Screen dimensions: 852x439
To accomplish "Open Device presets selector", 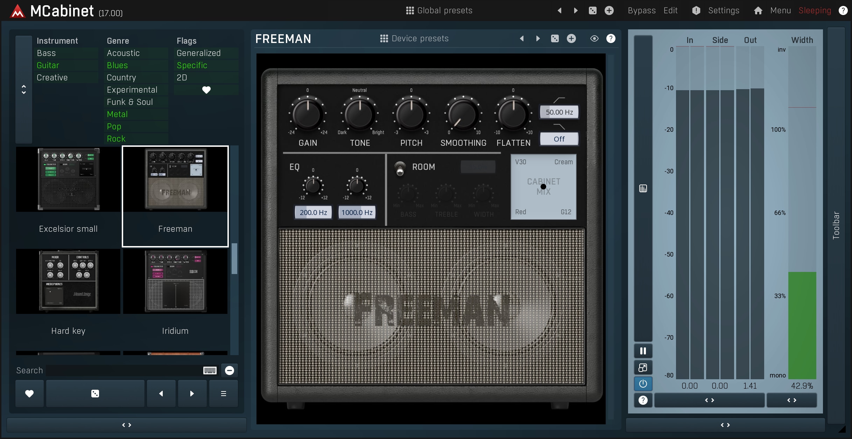I will 414,38.
